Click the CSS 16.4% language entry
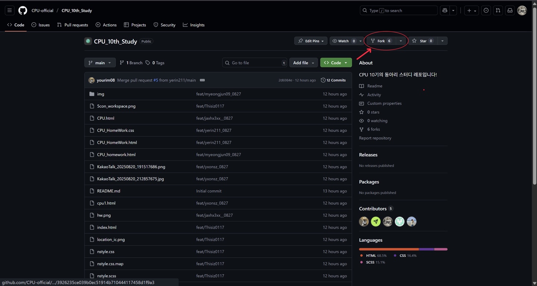 (405, 255)
